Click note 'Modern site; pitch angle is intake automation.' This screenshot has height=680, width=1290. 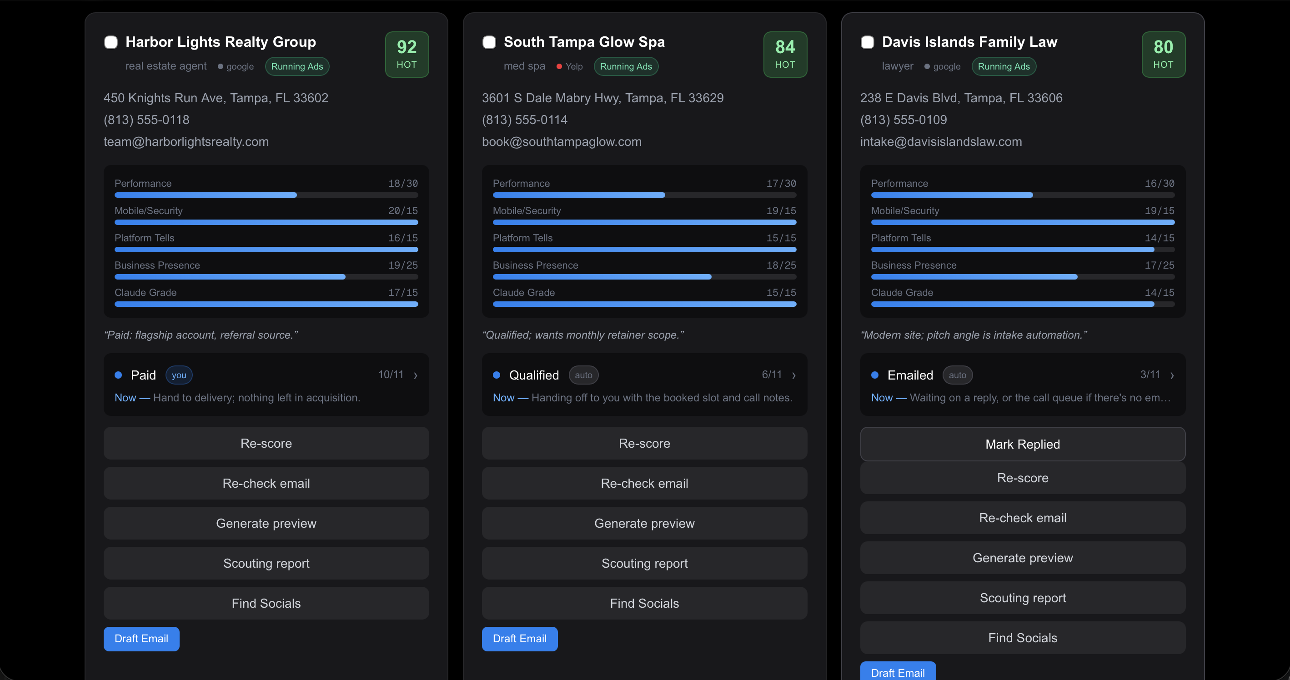[x=974, y=335]
